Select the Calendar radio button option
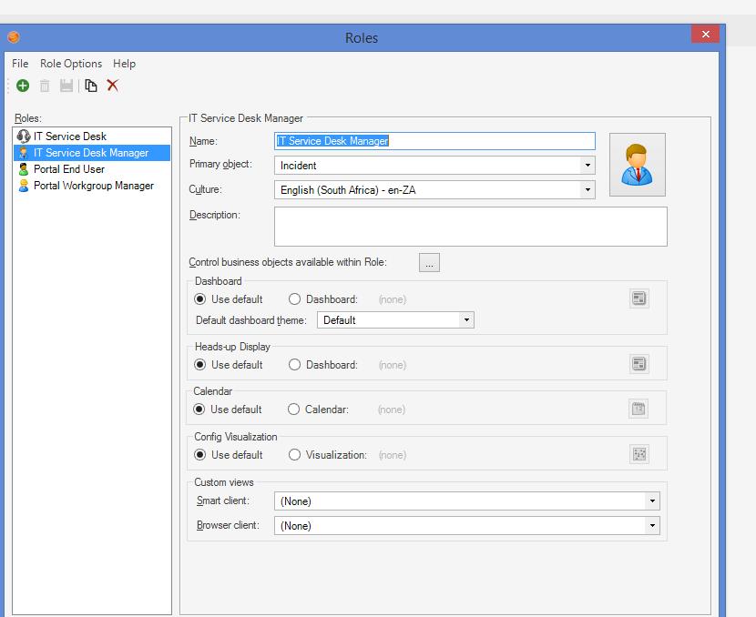The image size is (756, 617). click(x=294, y=410)
